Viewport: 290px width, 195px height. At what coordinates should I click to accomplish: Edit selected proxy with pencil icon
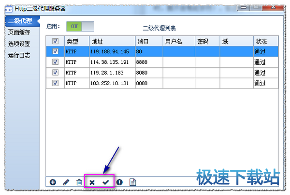66,182
